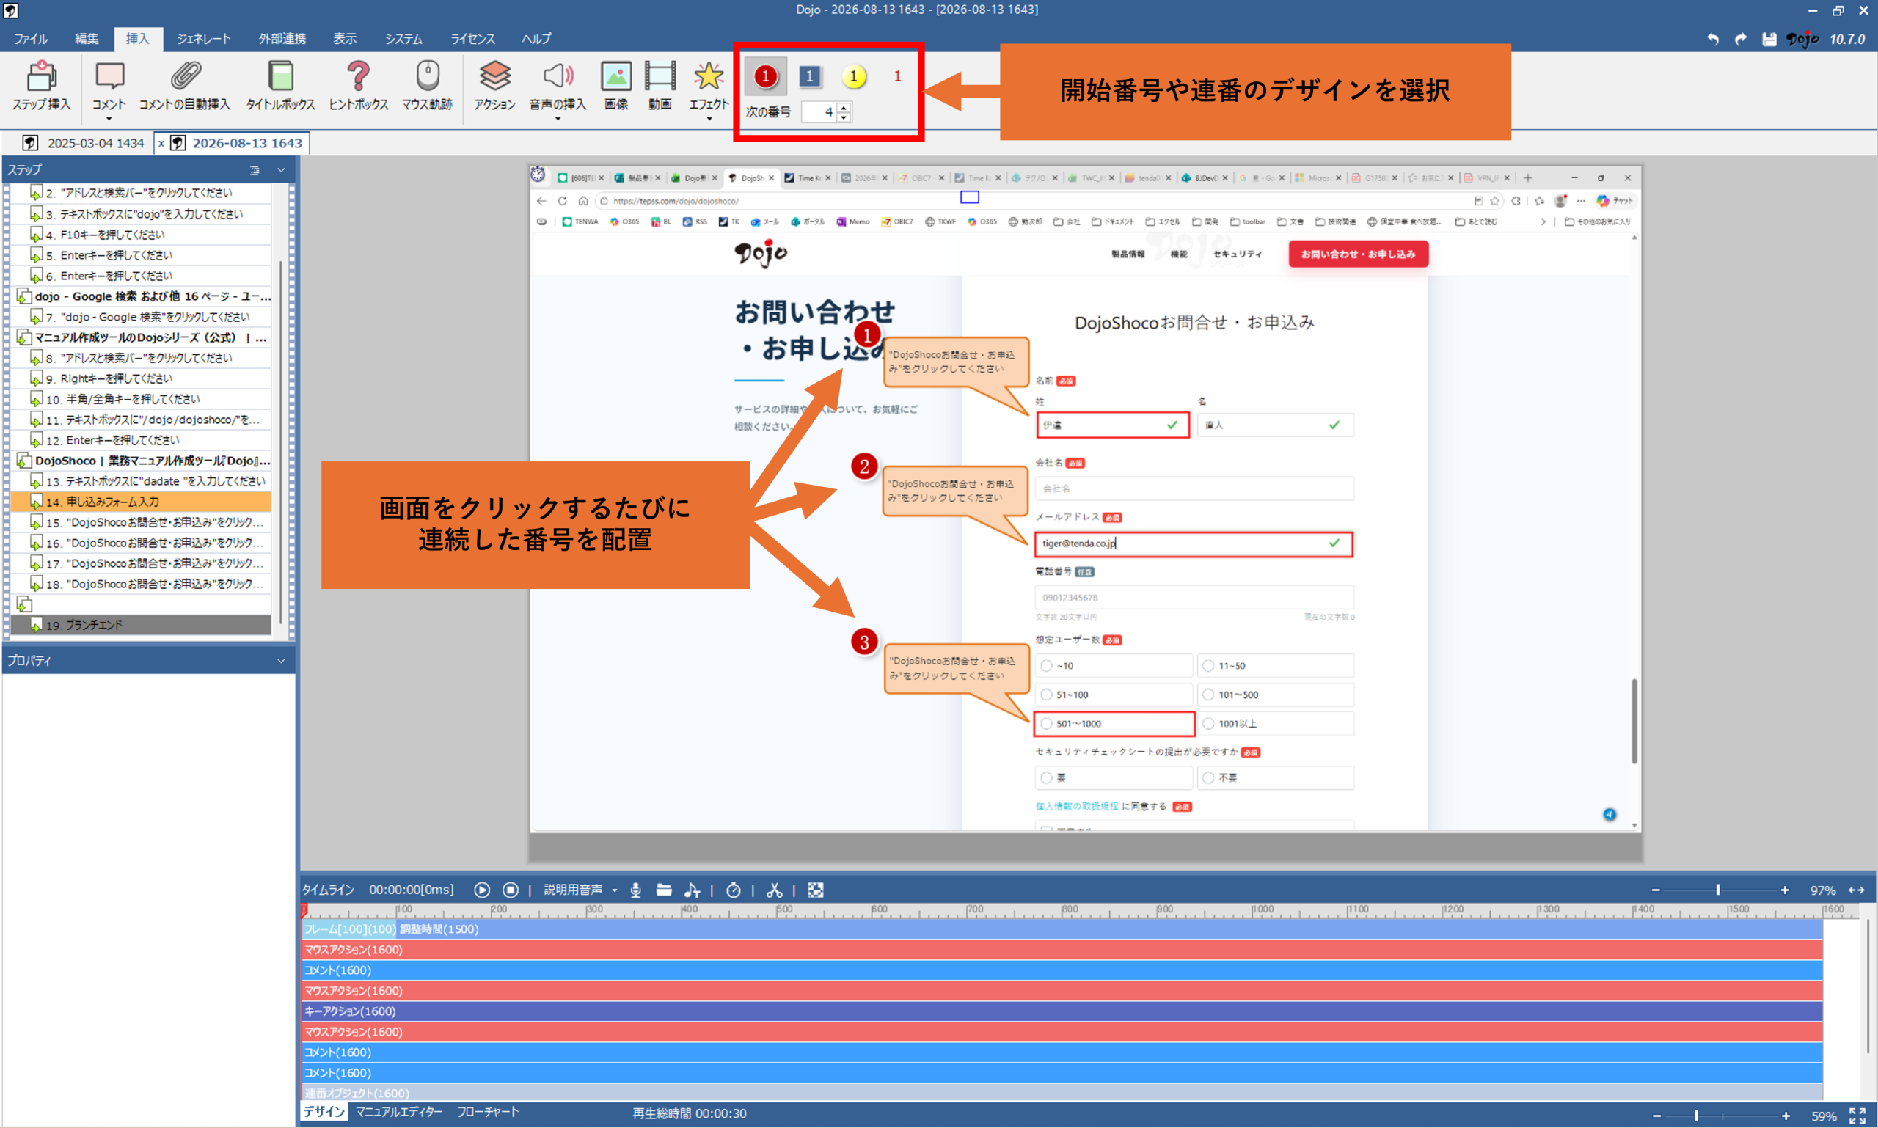This screenshot has height=1128, width=1878.
Task: Click the checkered grid icon in timeline
Action: pos(815,890)
